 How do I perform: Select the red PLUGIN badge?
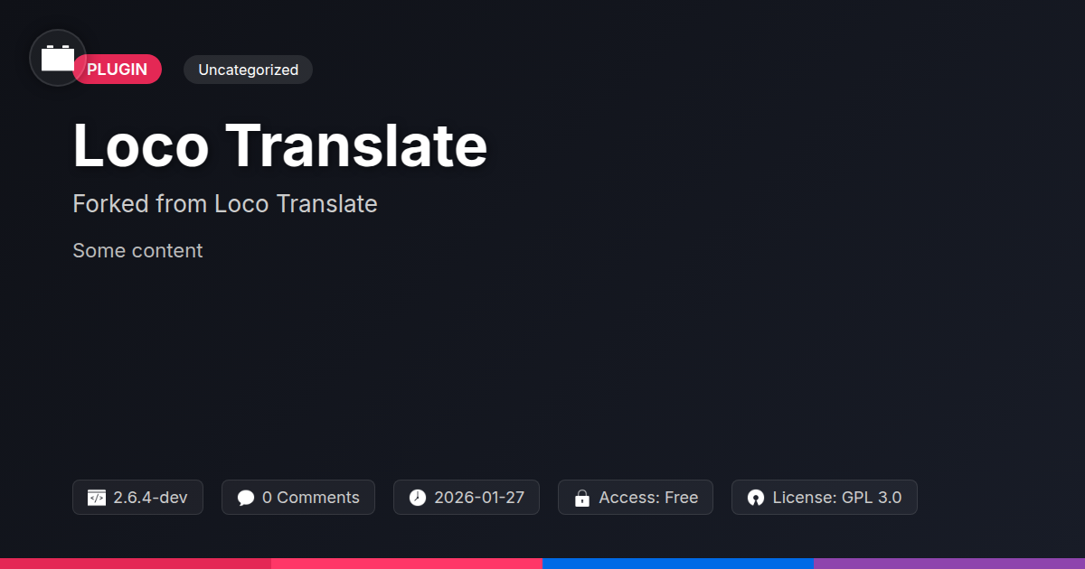(x=118, y=70)
